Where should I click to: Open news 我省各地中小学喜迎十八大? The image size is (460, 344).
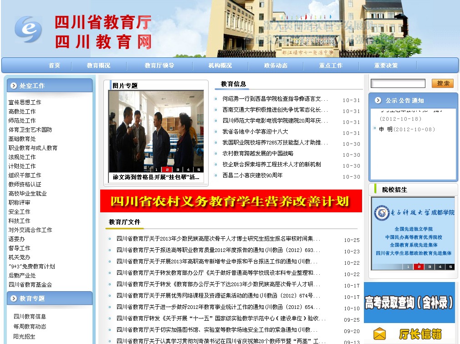(255, 132)
